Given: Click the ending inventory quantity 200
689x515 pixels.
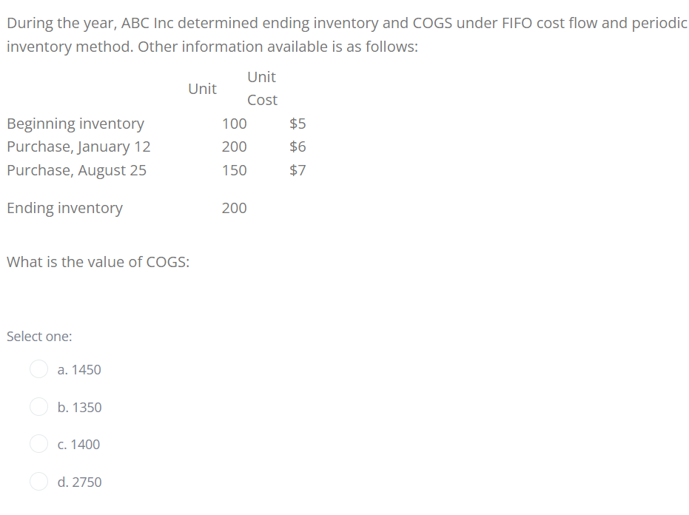Looking at the screenshot, I should (234, 208).
